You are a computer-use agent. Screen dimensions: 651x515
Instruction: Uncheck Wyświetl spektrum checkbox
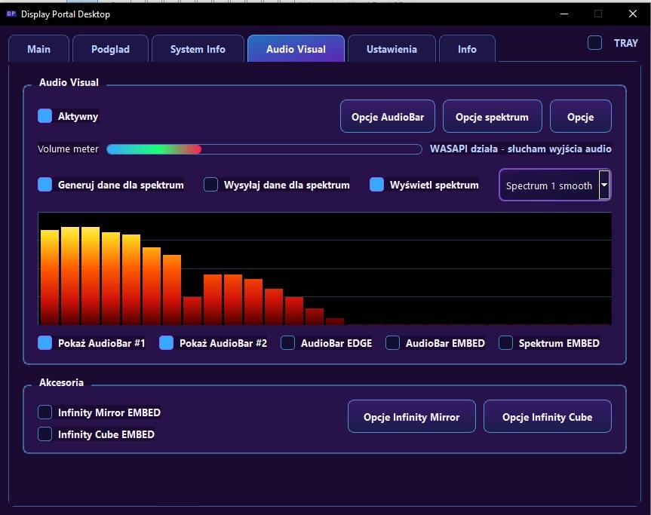pos(376,185)
